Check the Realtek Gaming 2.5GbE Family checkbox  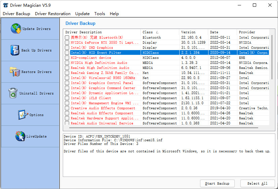point(67,73)
